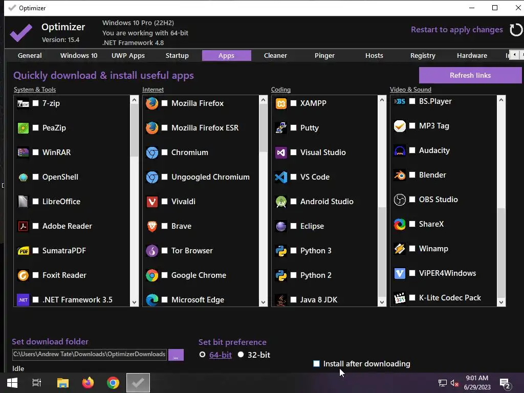Click the restart arrow icon
524x393 pixels.
(x=516, y=30)
